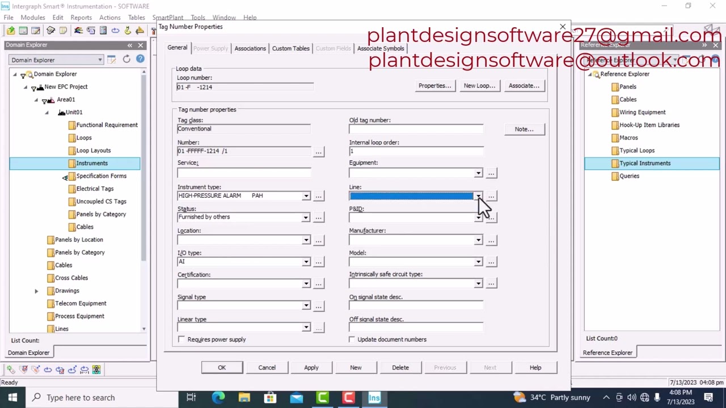Open the I/O type dropdown

[306, 262]
